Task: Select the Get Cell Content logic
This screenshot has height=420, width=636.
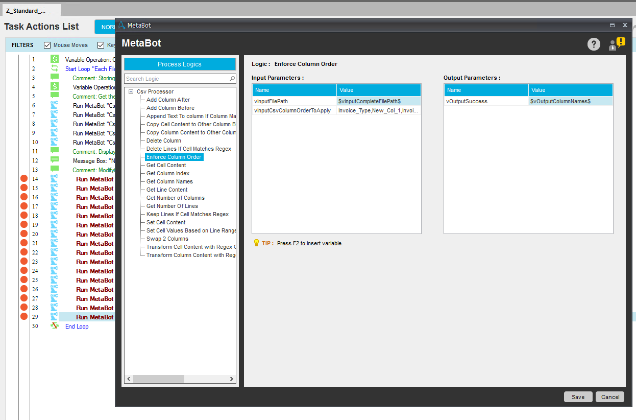Action: click(166, 165)
